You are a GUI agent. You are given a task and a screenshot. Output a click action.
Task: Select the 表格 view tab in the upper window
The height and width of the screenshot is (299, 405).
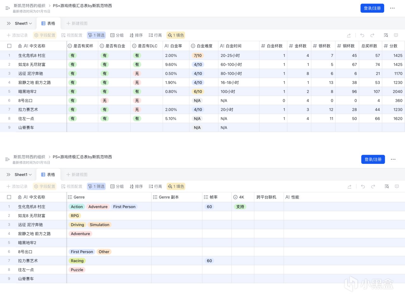tap(48, 23)
